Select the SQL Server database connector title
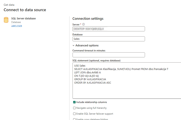The height and width of the screenshot is (120, 181). (x=23, y=18)
